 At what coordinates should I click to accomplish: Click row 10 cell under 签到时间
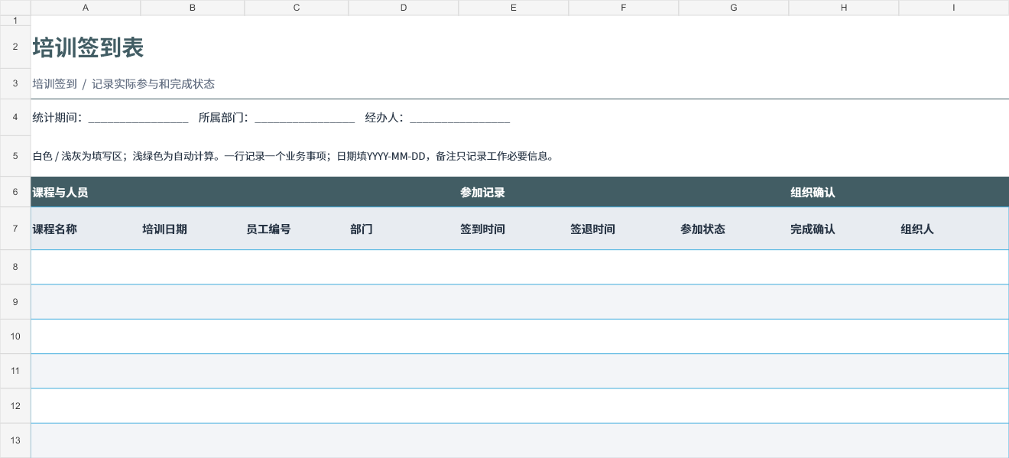click(x=514, y=336)
